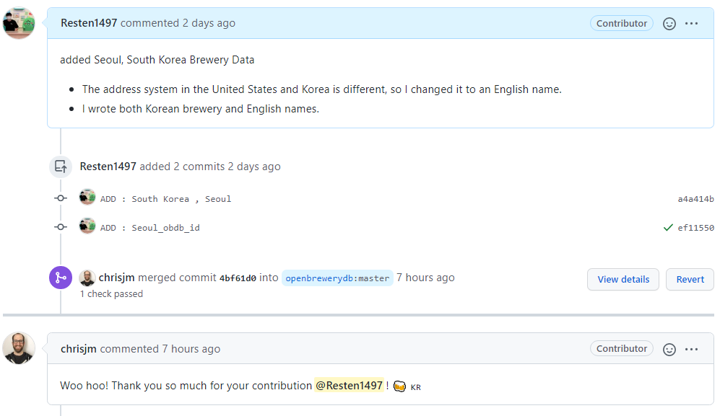This screenshot has height=416, width=720.
Task: Open commit hash a4a414b
Action: (695, 199)
